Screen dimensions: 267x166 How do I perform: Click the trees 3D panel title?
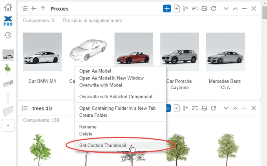pyautogui.click(x=42, y=108)
